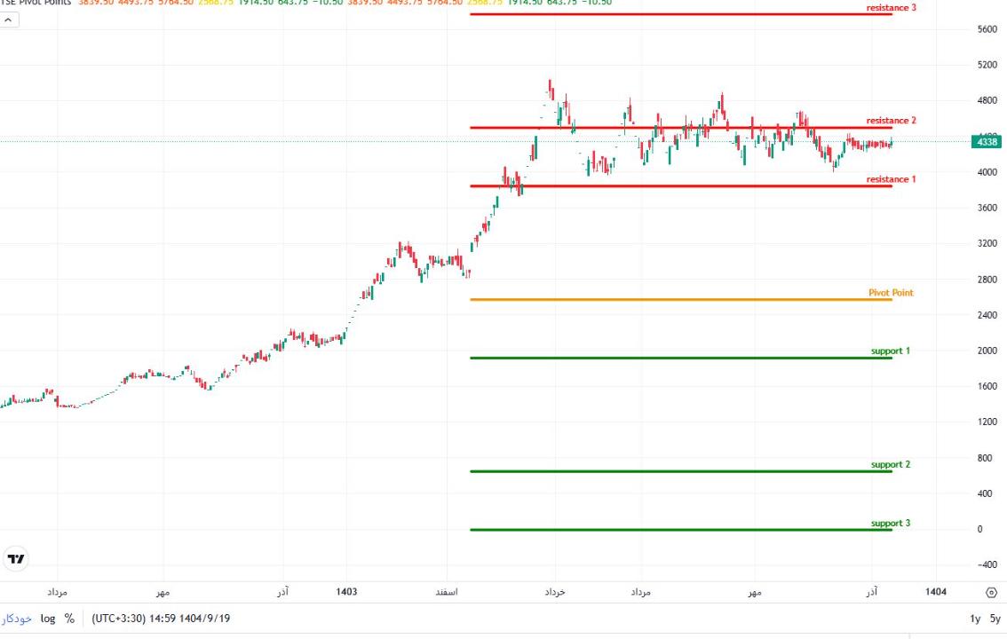
Task: Click the 5600 level on price axis
Action: [x=987, y=29]
